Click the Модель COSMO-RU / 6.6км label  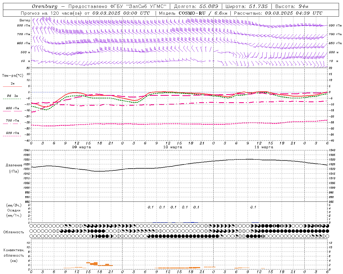(x=193, y=13)
